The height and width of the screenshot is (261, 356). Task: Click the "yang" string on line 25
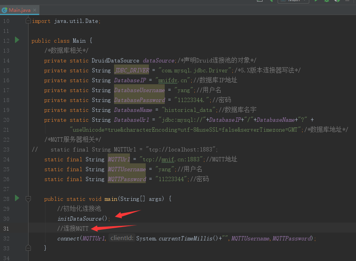click(x=165, y=169)
